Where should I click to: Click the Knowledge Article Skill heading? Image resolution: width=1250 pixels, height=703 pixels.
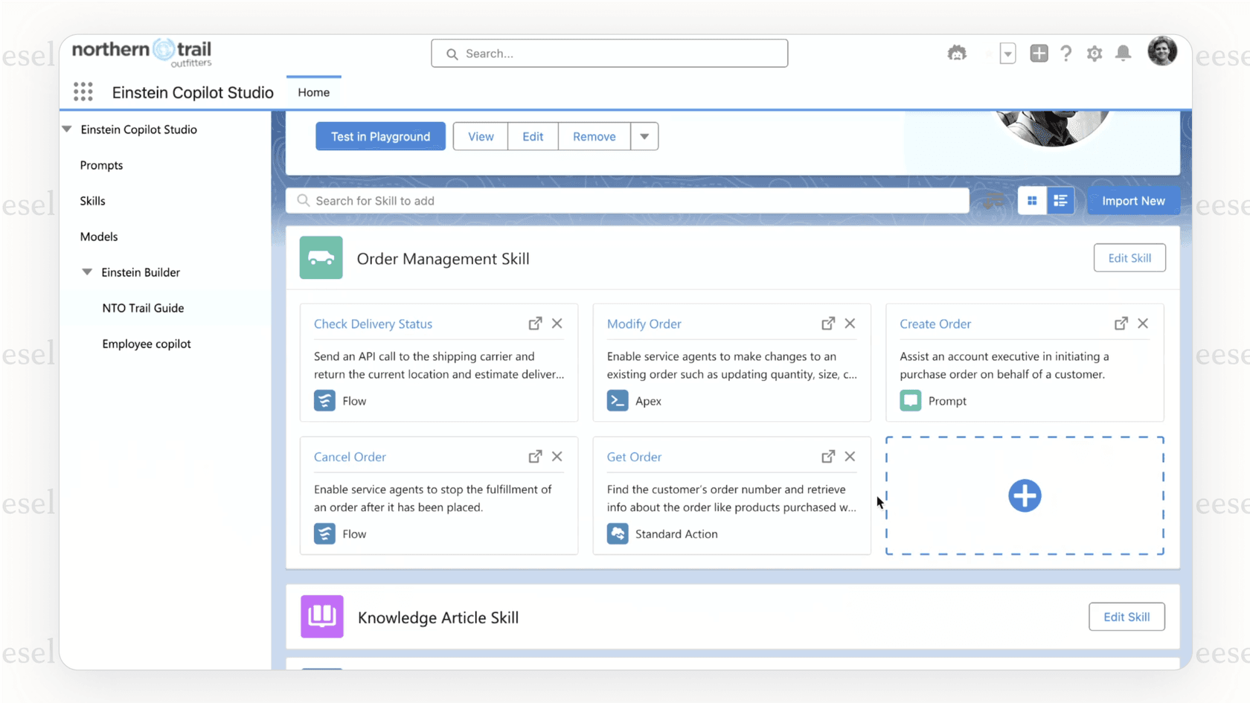[x=438, y=617]
